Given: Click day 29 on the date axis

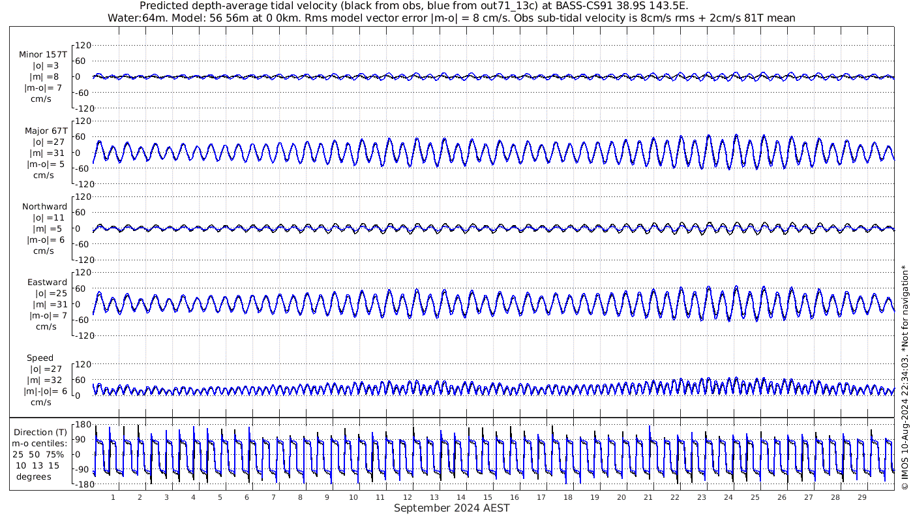Looking at the screenshot, I should point(861,497).
